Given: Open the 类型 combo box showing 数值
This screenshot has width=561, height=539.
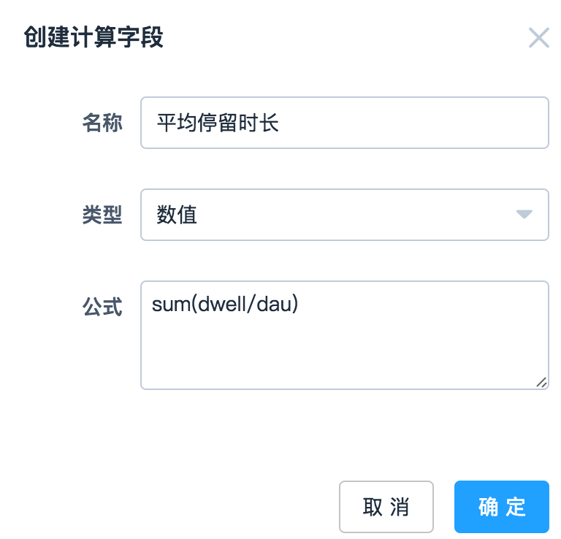Looking at the screenshot, I should click(x=344, y=215).
